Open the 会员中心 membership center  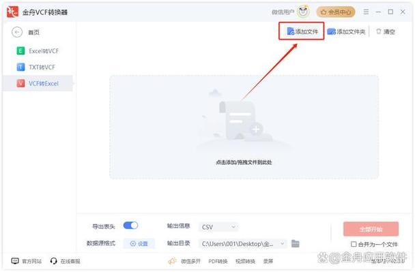pyautogui.click(x=336, y=12)
